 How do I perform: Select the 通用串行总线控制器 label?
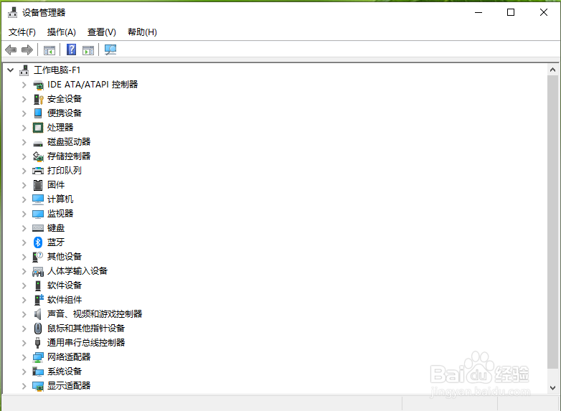86,343
